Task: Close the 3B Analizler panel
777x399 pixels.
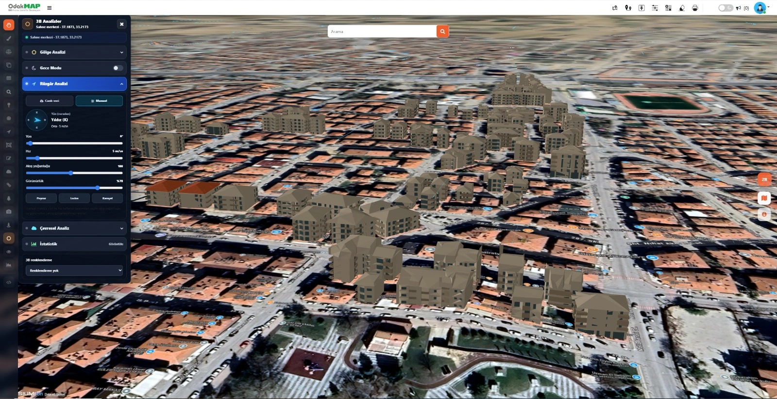Action: (121, 24)
